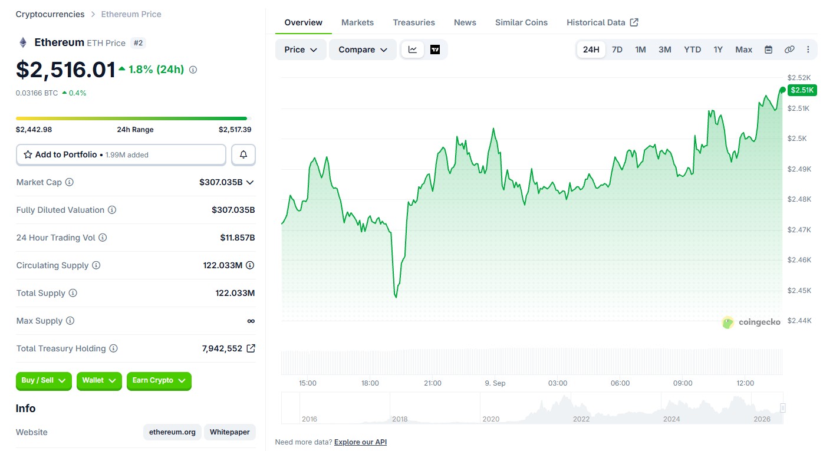Click the historical range navigator handle
The width and height of the screenshot is (823, 451).
coord(783,407)
